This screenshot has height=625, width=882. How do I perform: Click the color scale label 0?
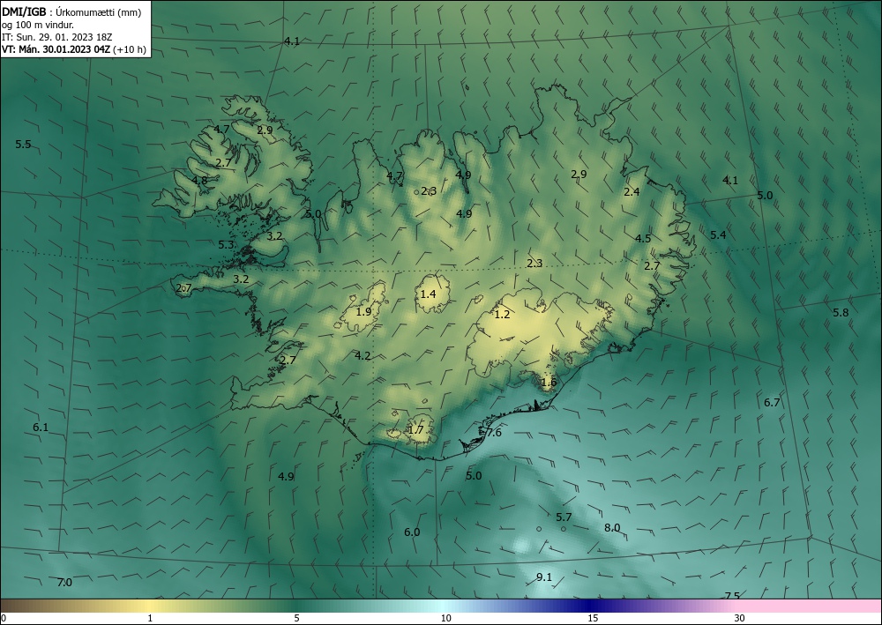coord(4,619)
